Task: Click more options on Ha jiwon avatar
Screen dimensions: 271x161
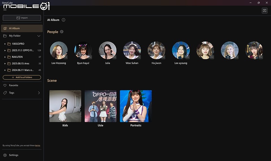Action: (163, 57)
